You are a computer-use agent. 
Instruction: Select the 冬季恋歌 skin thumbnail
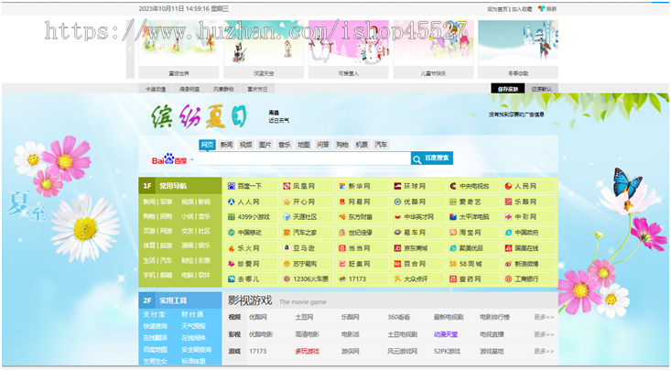click(518, 49)
